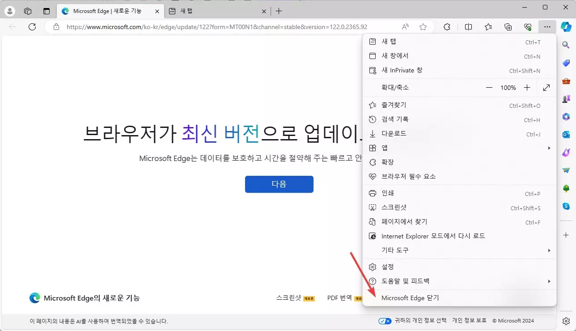
Task: View site information lock icon
Action: (56, 27)
